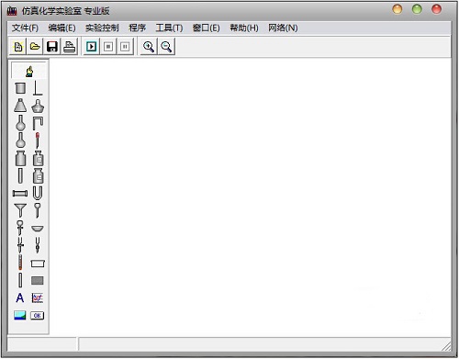The height and width of the screenshot is (359, 459).
Task: Select the alcohol lamp tool
Action: pos(38,106)
